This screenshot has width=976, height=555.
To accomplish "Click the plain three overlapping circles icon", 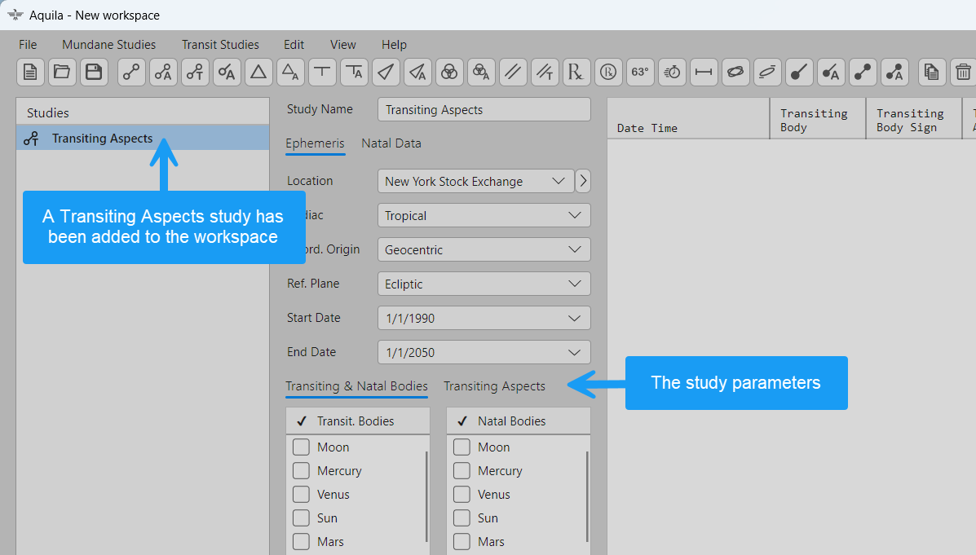I will (448, 73).
